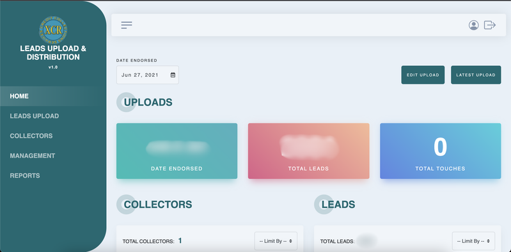This screenshot has height=252, width=511.
Task: Click the Latest Upload button
Action: point(476,75)
